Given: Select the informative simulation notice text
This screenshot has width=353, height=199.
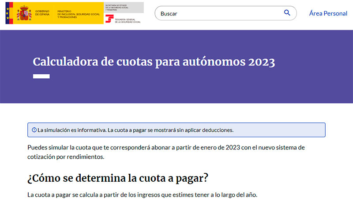Looking at the screenshot, I should pyautogui.click(x=135, y=130).
